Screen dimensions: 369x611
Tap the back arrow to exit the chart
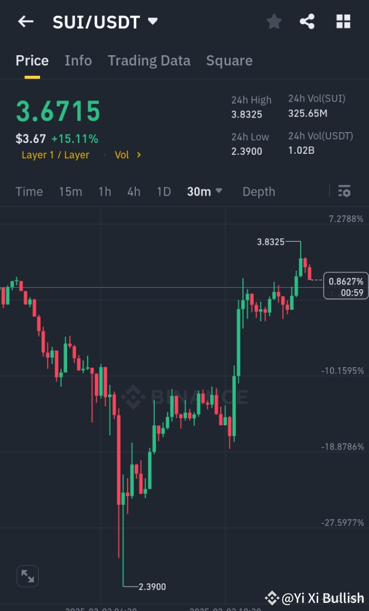point(25,21)
